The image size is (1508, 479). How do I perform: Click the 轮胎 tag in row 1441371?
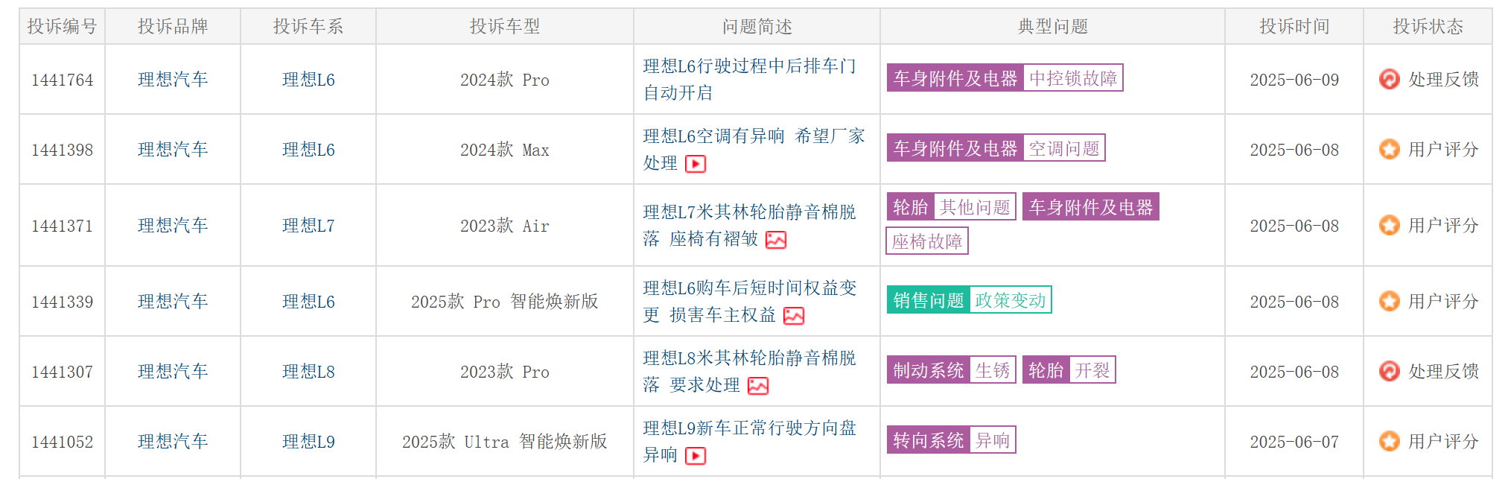[911, 206]
